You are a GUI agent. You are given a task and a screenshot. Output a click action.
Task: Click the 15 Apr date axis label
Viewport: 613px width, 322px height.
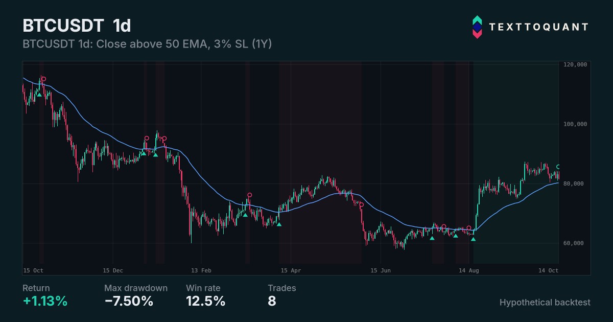tap(292, 270)
